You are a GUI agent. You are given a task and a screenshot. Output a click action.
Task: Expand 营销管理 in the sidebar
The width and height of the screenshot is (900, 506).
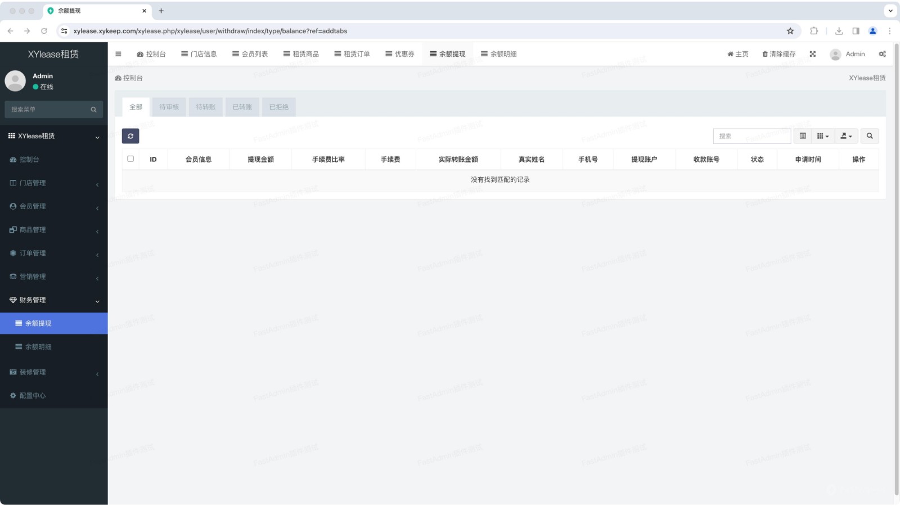(x=54, y=277)
